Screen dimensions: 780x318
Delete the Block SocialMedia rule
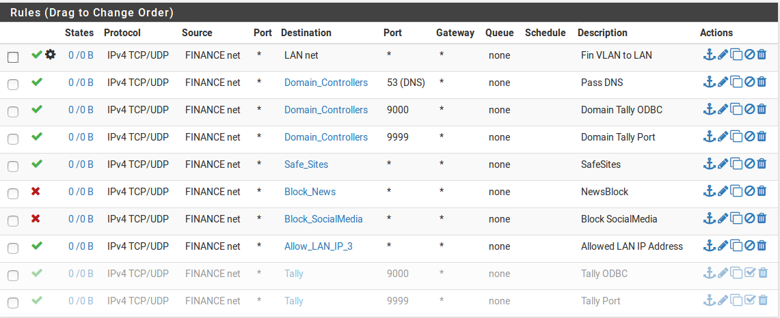coord(762,218)
